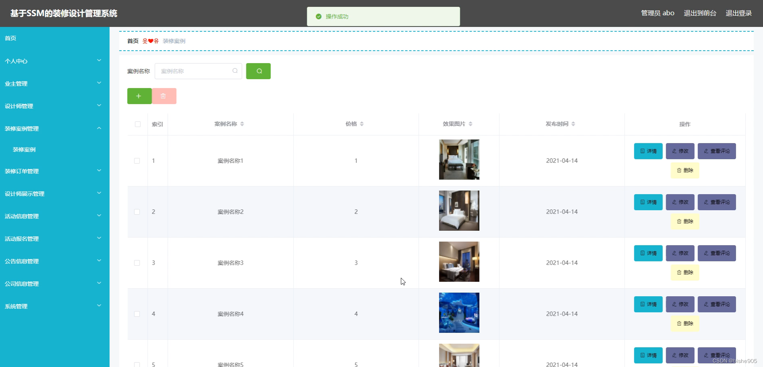Screen dimensions: 763x367
Task: Expand the 设计师管理 sidebar menu
Action: coord(55,106)
